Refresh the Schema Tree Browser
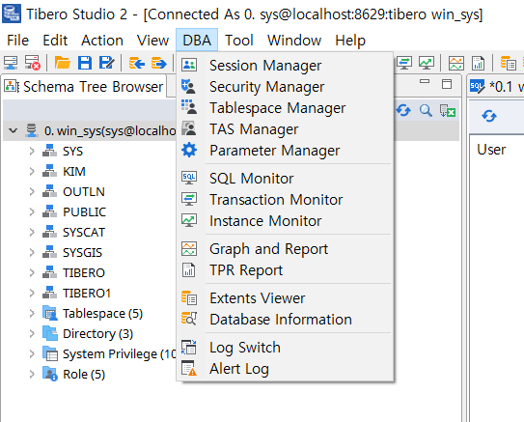The height and width of the screenshot is (422, 524). (x=403, y=110)
